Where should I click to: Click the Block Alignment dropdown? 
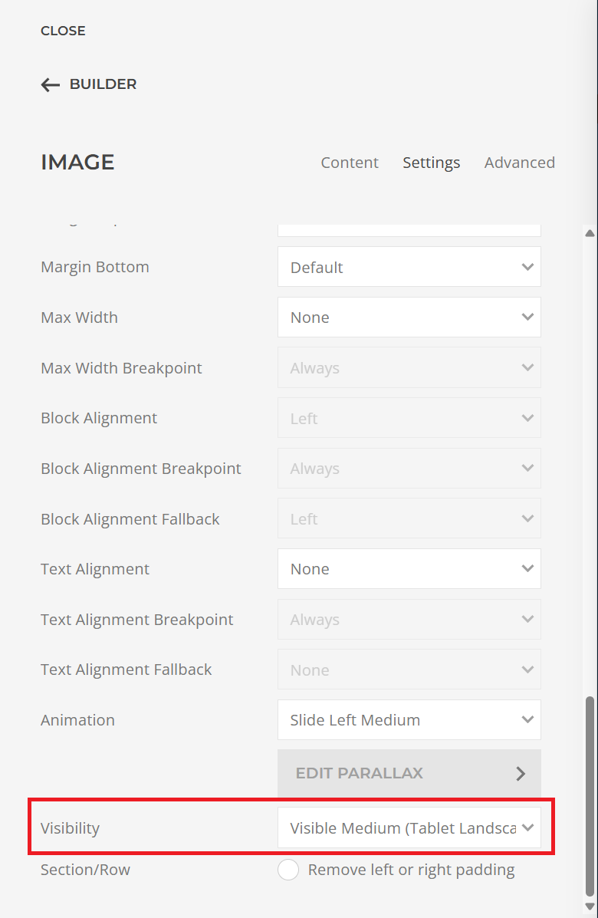pyautogui.click(x=409, y=418)
